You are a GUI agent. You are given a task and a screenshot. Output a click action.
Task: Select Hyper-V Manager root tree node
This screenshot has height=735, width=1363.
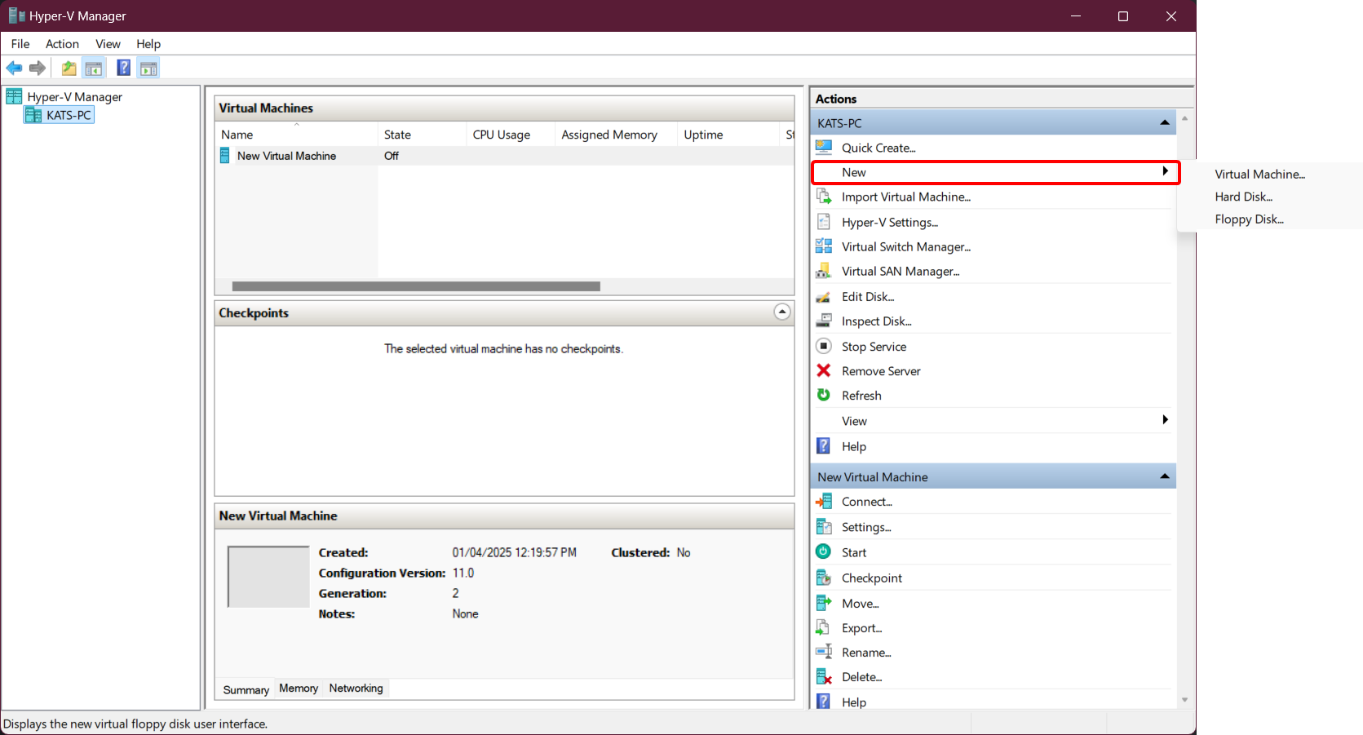[x=74, y=97]
